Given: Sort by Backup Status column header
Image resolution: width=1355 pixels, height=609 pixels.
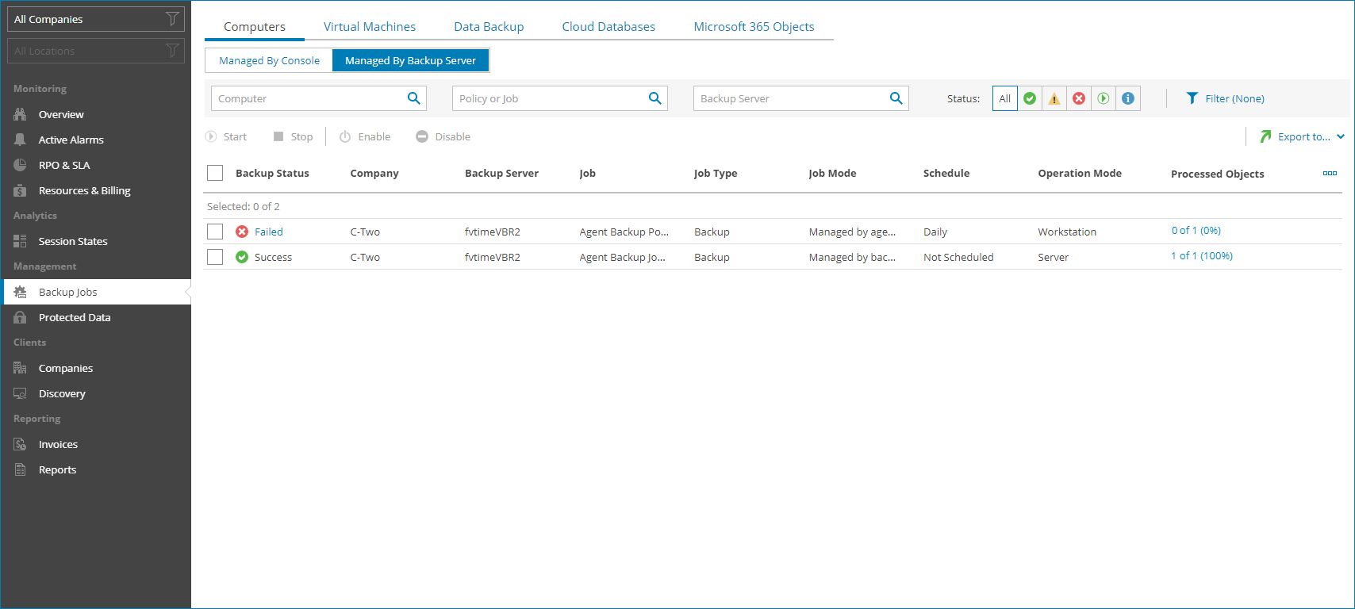Looking at the screenshot, I should 272,173.
